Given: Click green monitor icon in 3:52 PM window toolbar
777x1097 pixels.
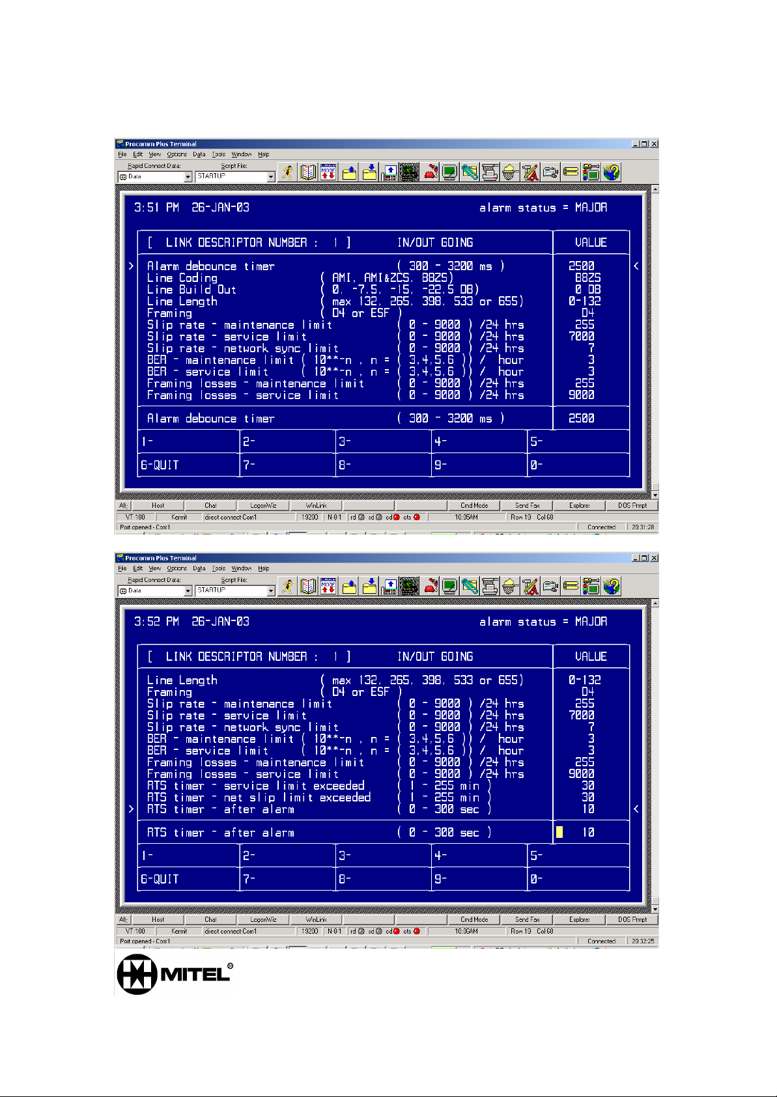Looking at the screenshot, I should tap(449, 587).
